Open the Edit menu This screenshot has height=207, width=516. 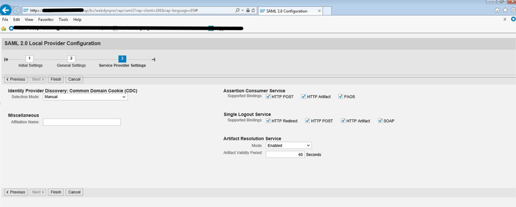17,19
